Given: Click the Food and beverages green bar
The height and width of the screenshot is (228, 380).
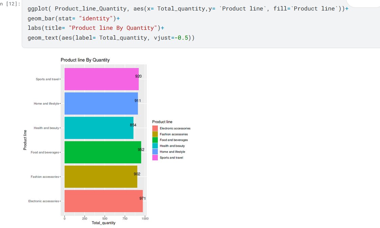Looking at the screenshot, I should [x=103, y=152].
